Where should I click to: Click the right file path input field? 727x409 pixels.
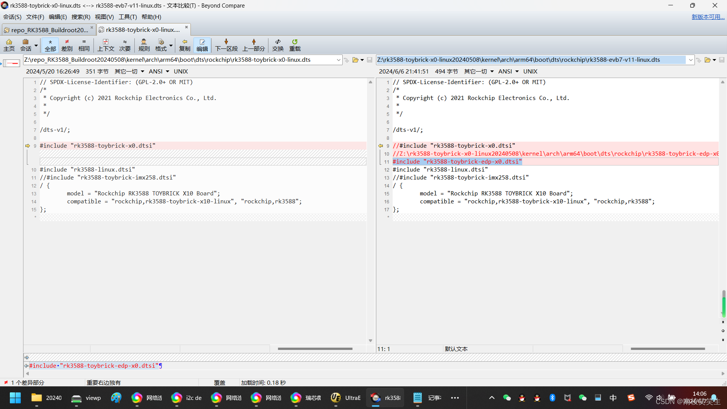[x=530, y=60]
